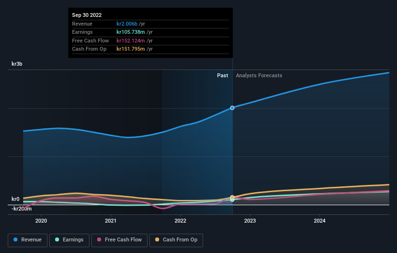
Task: Click the 2023 x-axis label
Action: pyautogui.click(x=250, y=221)
